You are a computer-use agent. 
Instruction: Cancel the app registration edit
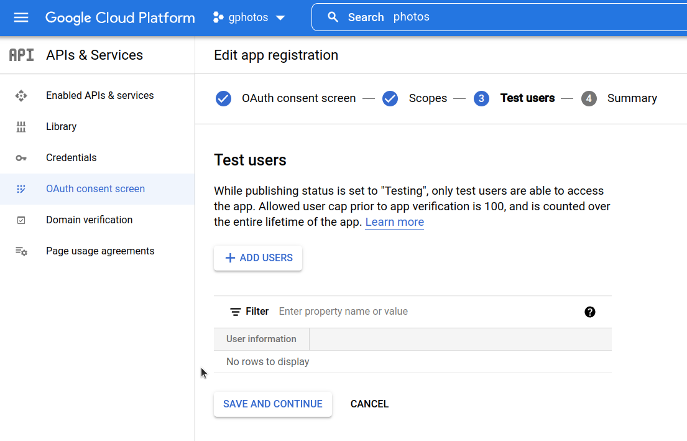369,404
